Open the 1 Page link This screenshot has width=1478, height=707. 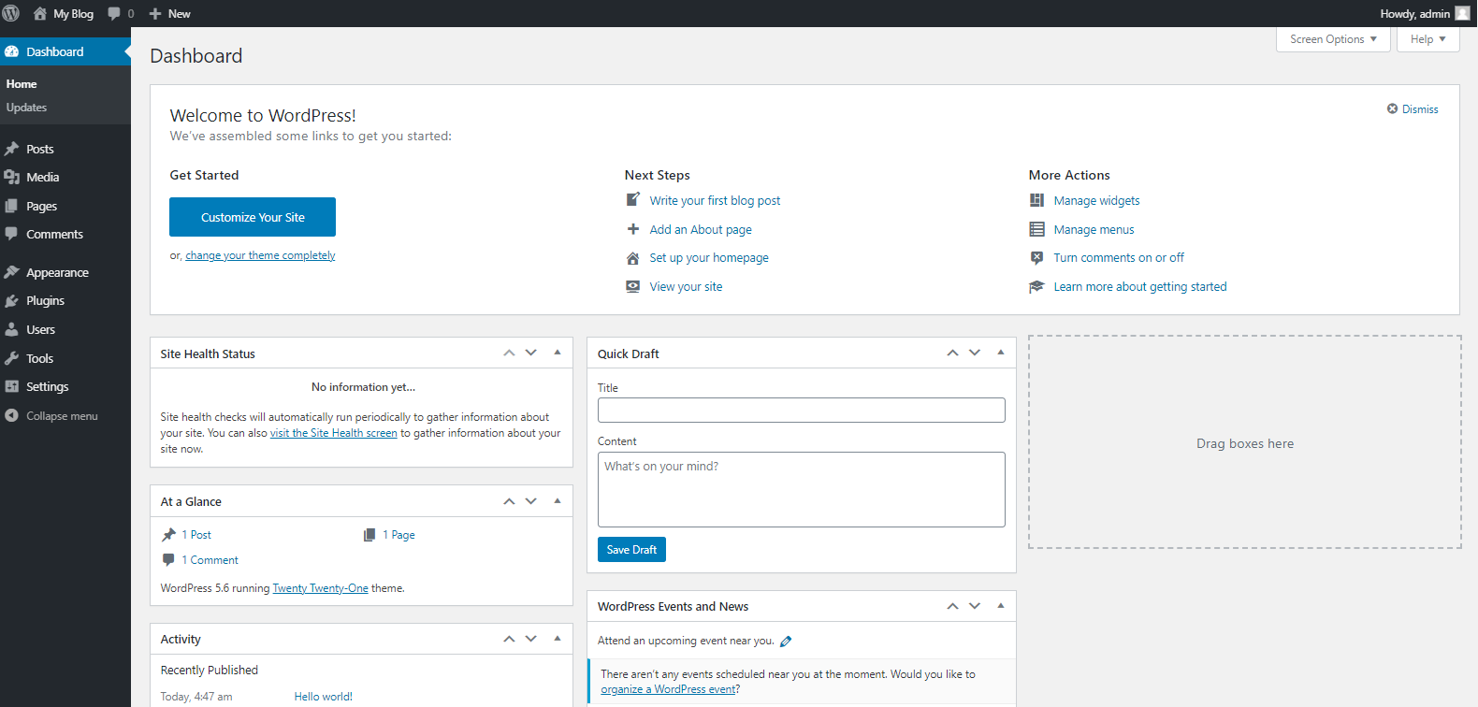coord(398,535)
